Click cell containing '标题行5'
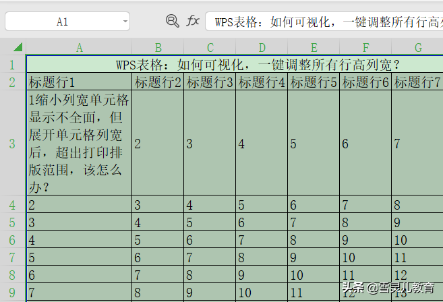Viewport: 443px width, 302px height. 314,82
